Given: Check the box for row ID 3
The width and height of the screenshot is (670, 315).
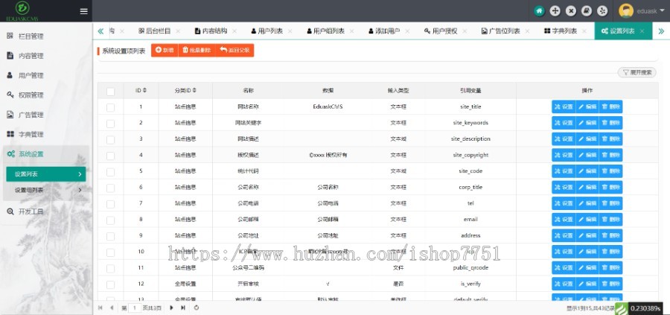Looking at the screenshot, I should tap(110, 140).
